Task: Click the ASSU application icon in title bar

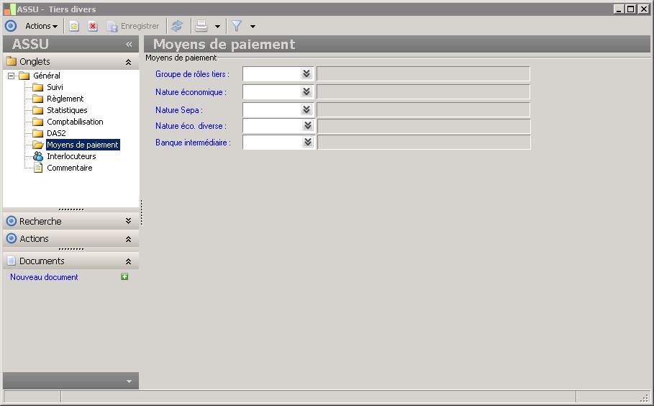Action: tap(9, 9)
